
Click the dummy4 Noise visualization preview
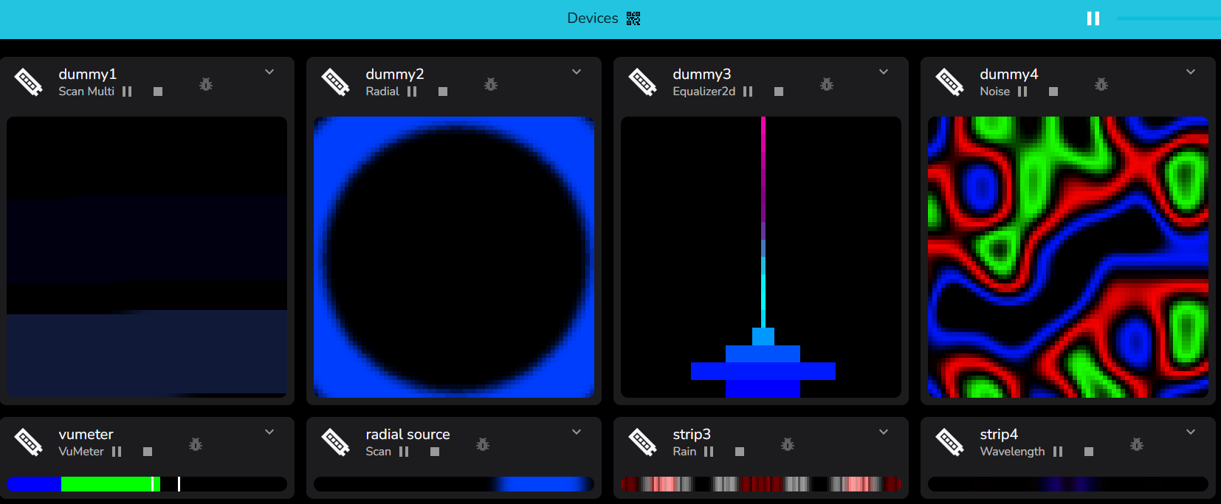pyautogui.click(x=1068, y=257)
